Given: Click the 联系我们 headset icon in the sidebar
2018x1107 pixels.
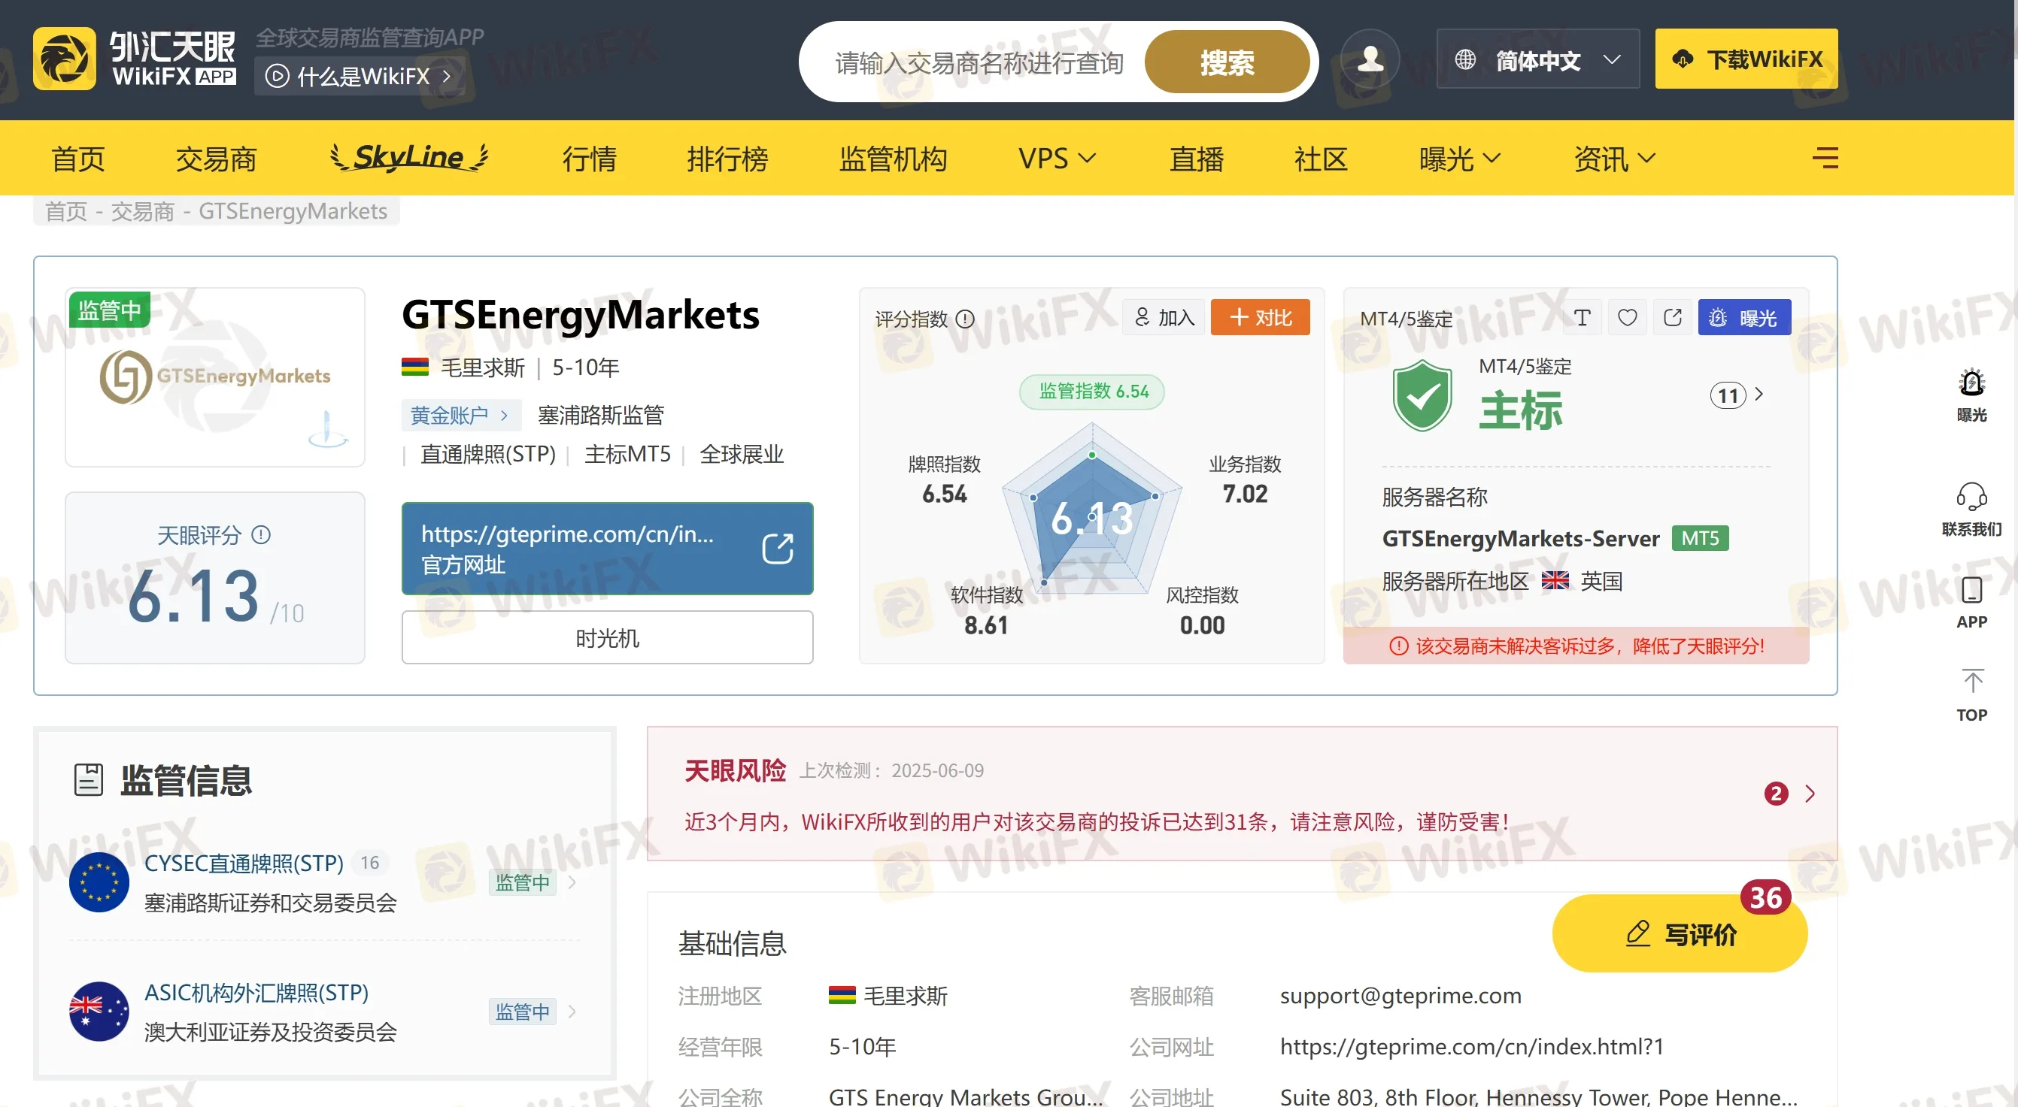Looking at the screenshot, I should click(x=1971, y=496).
